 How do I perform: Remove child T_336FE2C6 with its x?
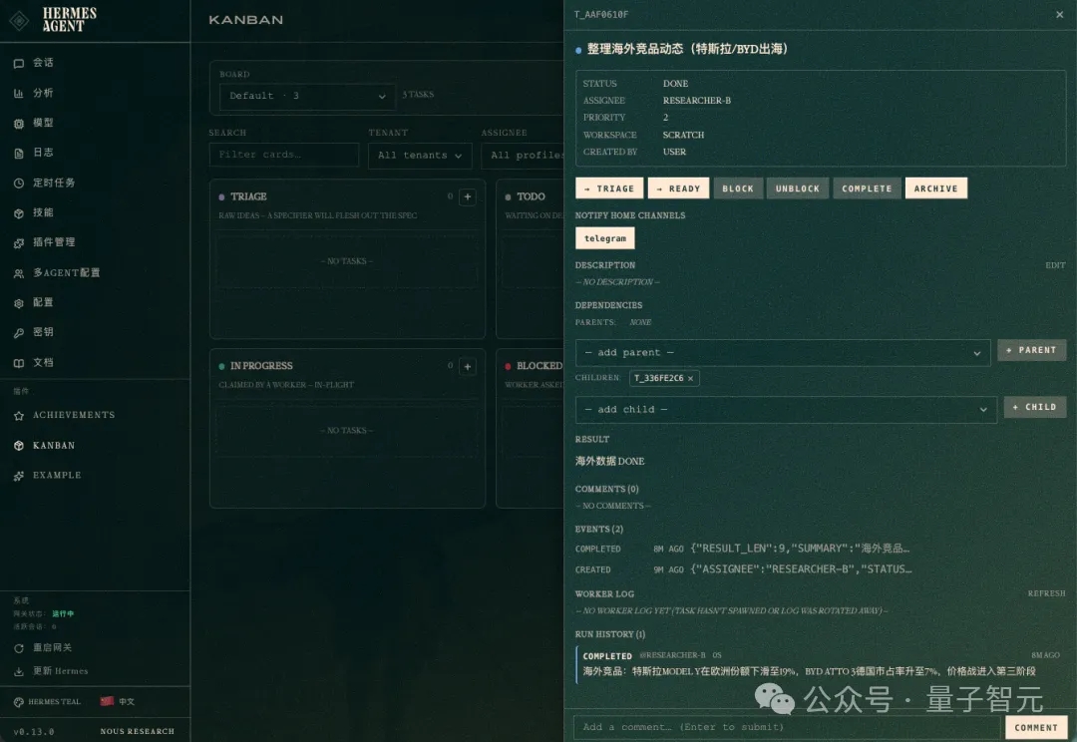690,379
